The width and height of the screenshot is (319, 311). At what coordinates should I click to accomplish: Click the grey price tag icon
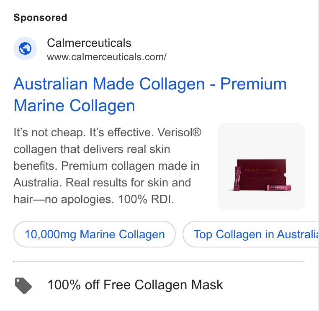coord(23,286)
